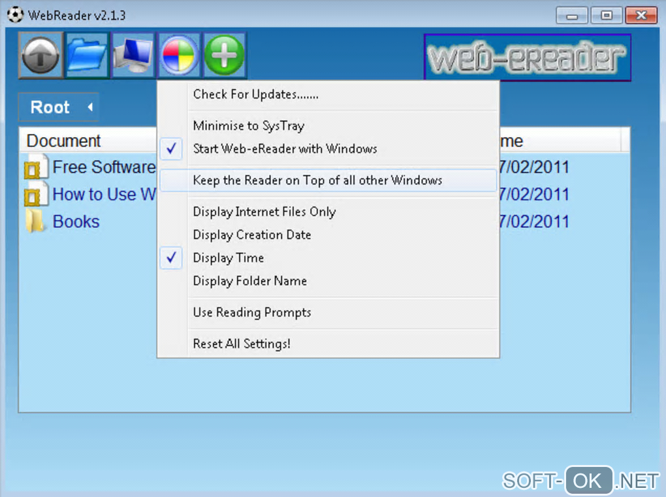Toggle Use Reading Prompts option
The height and width of the screenshot is (497, 666).
[328, 312]
